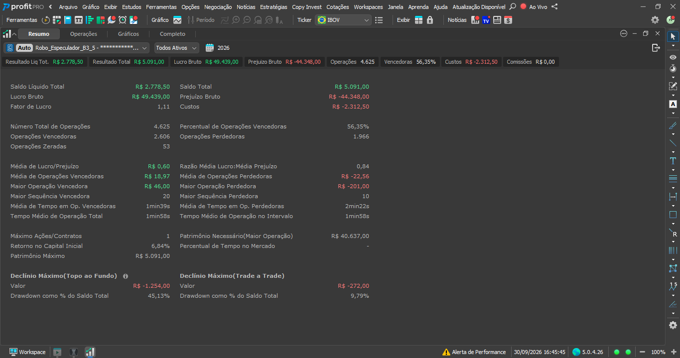The image size is (680, 358).
Task: Select the Resumo tab
Action: (39, 34)
